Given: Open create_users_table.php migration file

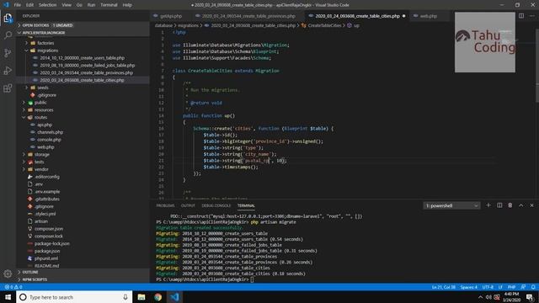Looking at the screenshot, I should (83, 58).
